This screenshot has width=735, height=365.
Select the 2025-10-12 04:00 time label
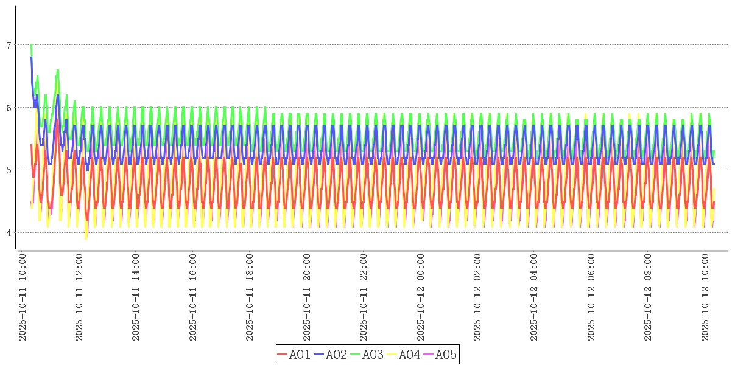[535, 298]
